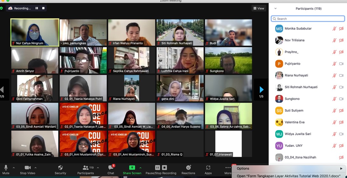Viewport: 347px width, 178px height.
Task: Go to next gallery page arrow
Action: (261, 90)
